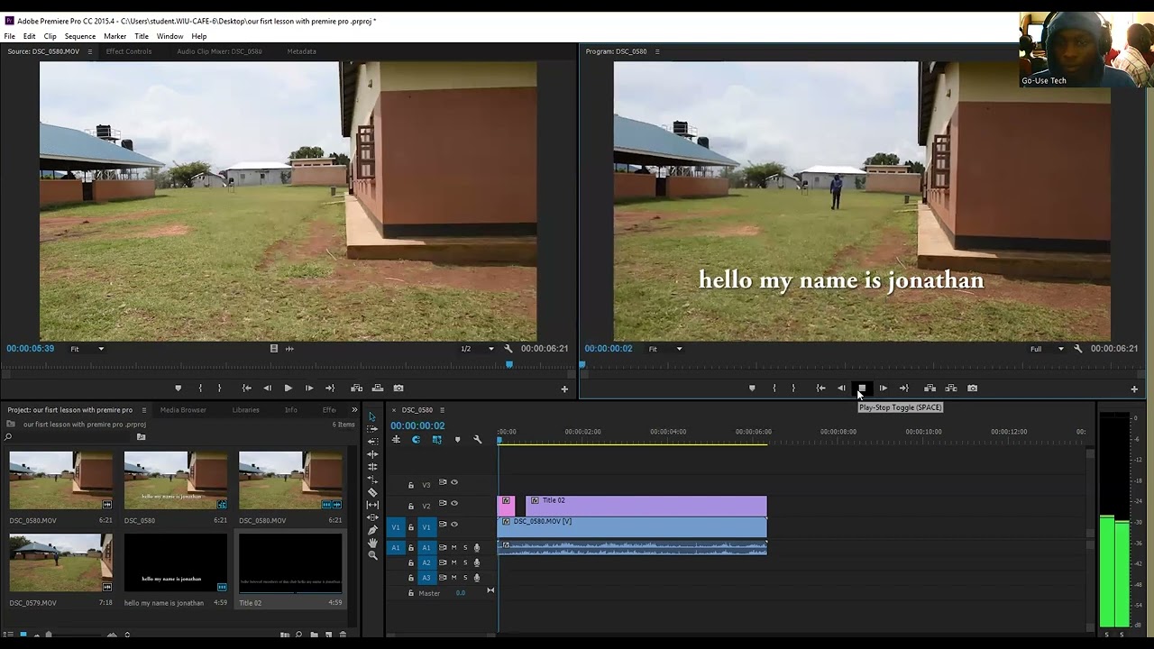1154x649 pixels.
Task: Toggle V3 track output eye
Action: pyautogui.click(x=454, y=482)
